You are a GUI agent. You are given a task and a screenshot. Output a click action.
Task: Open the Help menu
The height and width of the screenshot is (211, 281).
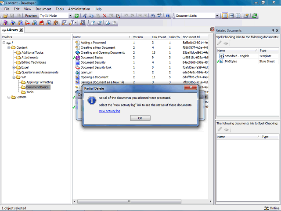(x=98, y=9)
